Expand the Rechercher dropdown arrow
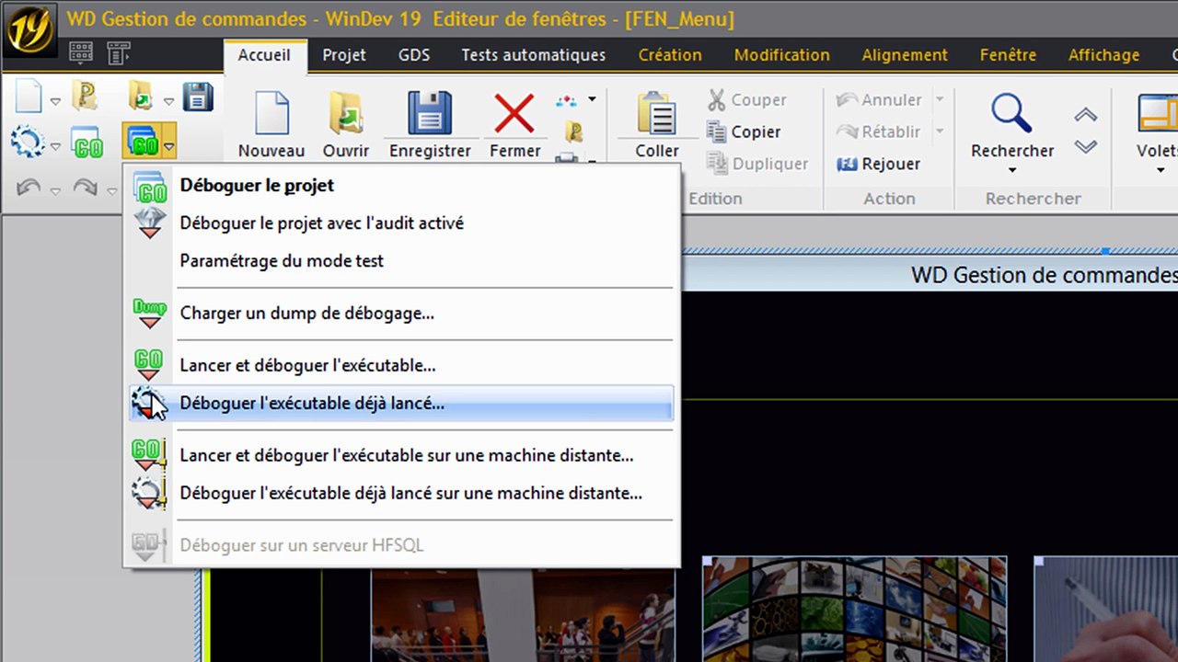 [x=1012, y=170]
